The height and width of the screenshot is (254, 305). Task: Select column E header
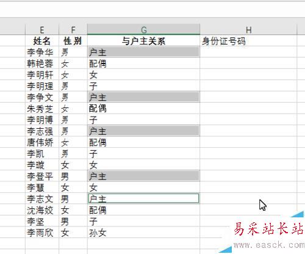(42, 29)
